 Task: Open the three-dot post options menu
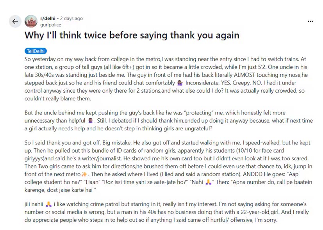point(310,21)
